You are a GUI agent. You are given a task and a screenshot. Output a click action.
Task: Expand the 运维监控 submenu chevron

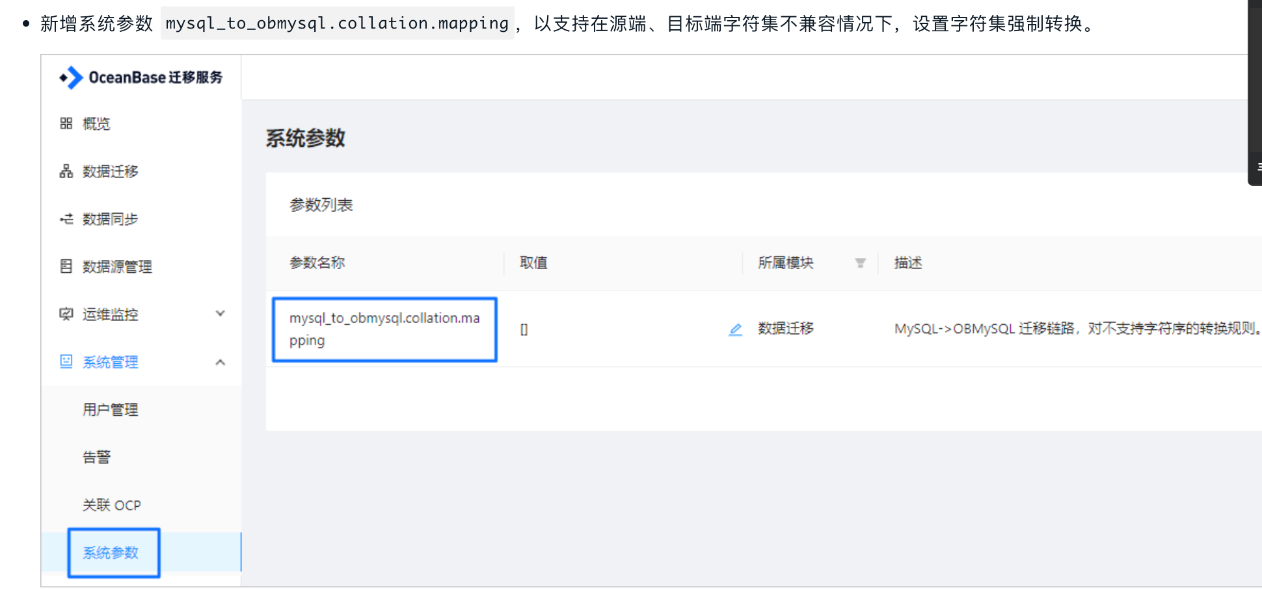tap(221, 314)
